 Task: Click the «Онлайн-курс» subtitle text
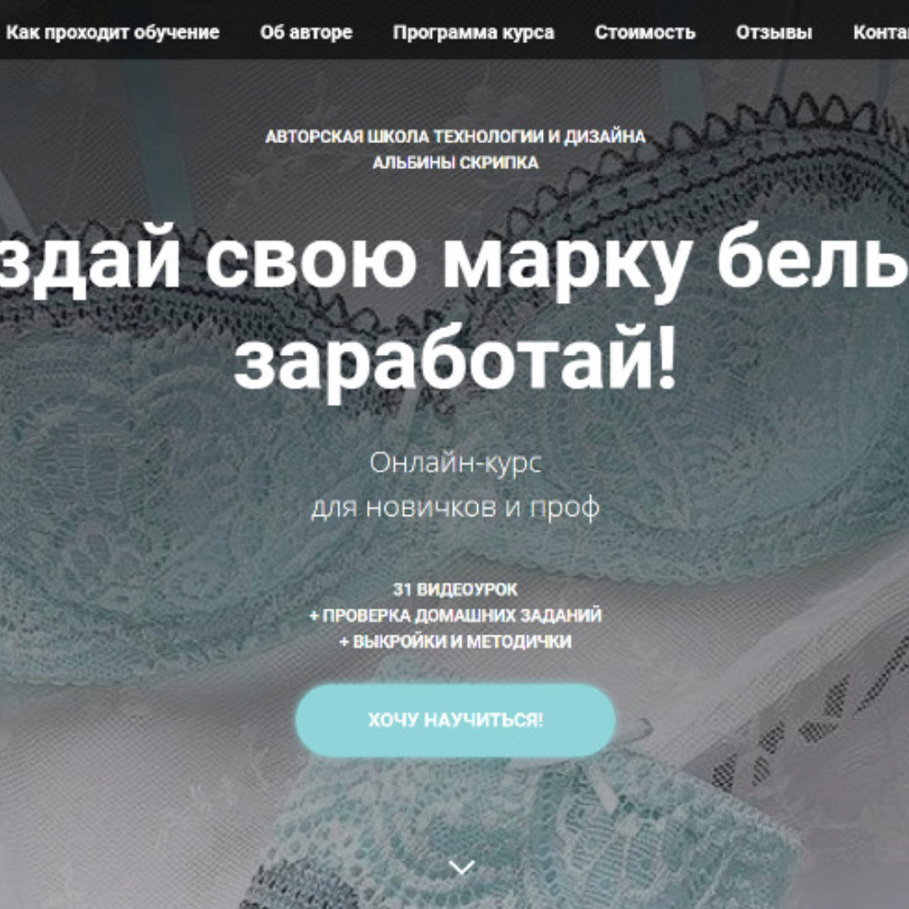tap(455, 463)
